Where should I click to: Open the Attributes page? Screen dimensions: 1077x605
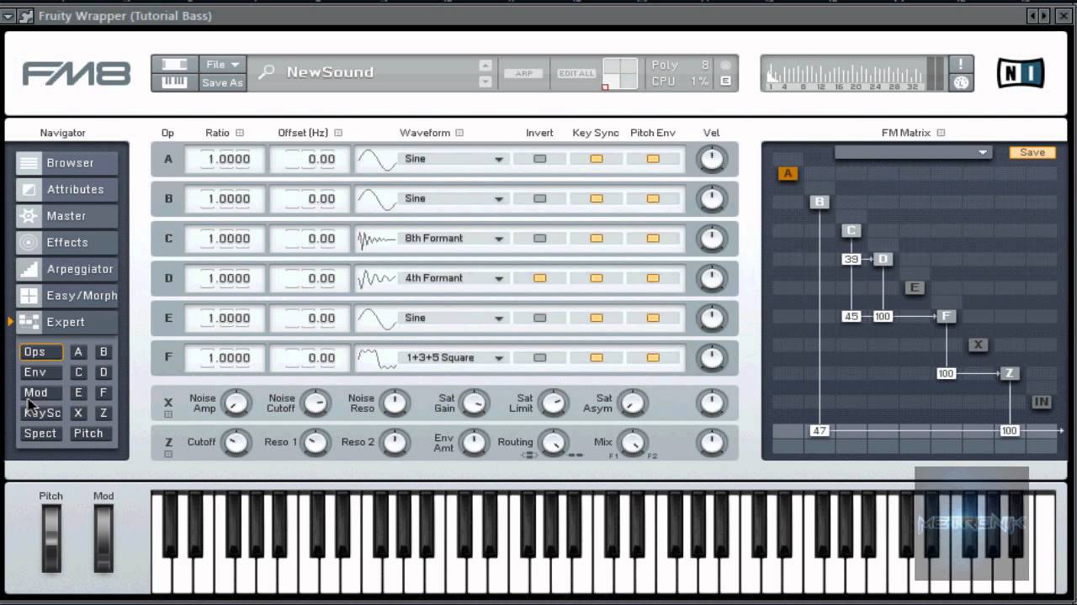click(67, 189)
